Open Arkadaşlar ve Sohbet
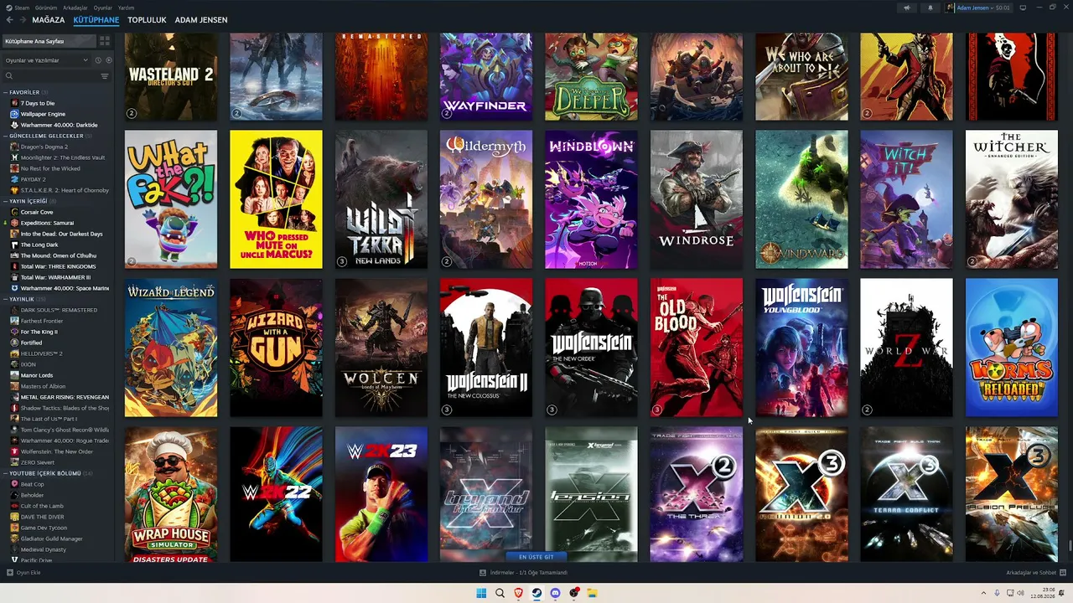 pos(1036,573)
